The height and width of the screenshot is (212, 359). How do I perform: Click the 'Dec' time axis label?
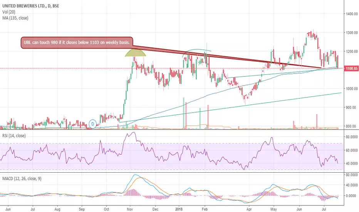coord(155,209)
